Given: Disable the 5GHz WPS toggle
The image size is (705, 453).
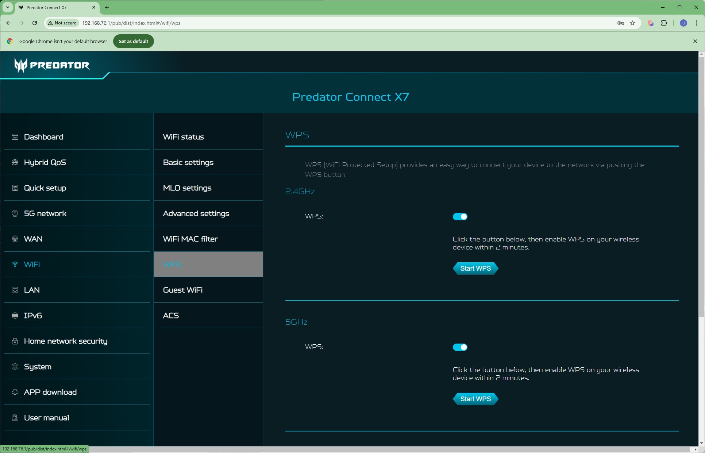Looking at the screenshot, I should click(x=460, y=347).
